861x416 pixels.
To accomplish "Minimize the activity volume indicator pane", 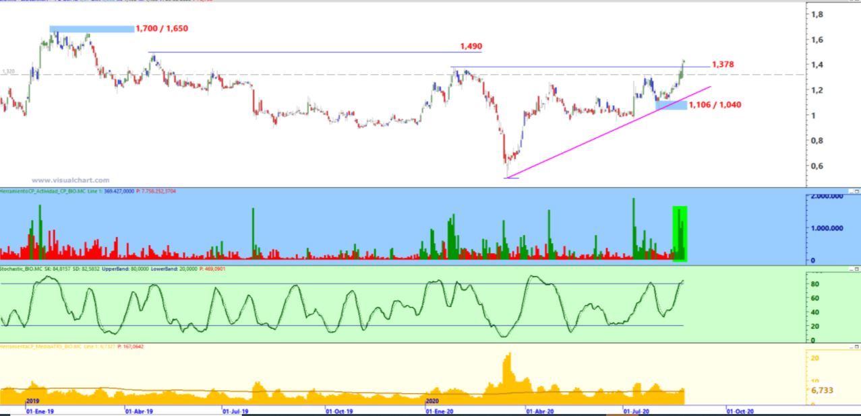I will point(850,192).
